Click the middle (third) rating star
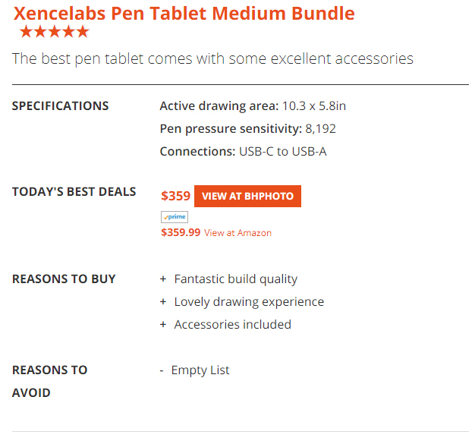Image resolution: width=475 pixels, height=441 pixels. [x=55, y=32]
